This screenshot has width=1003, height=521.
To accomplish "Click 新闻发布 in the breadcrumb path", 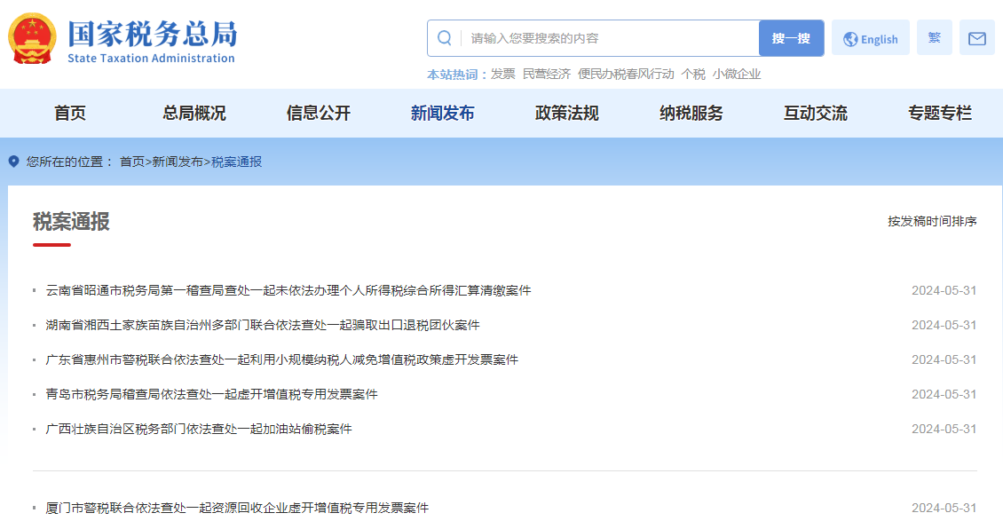I will click(178, 162).
